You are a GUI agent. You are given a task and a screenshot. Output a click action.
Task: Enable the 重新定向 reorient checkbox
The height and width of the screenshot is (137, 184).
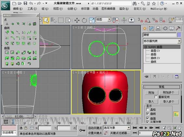click(x=156, y=97)
